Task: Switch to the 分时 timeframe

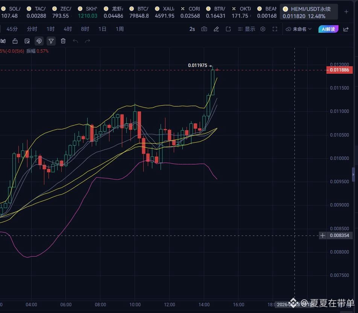Action: click(x=32, y=29)
